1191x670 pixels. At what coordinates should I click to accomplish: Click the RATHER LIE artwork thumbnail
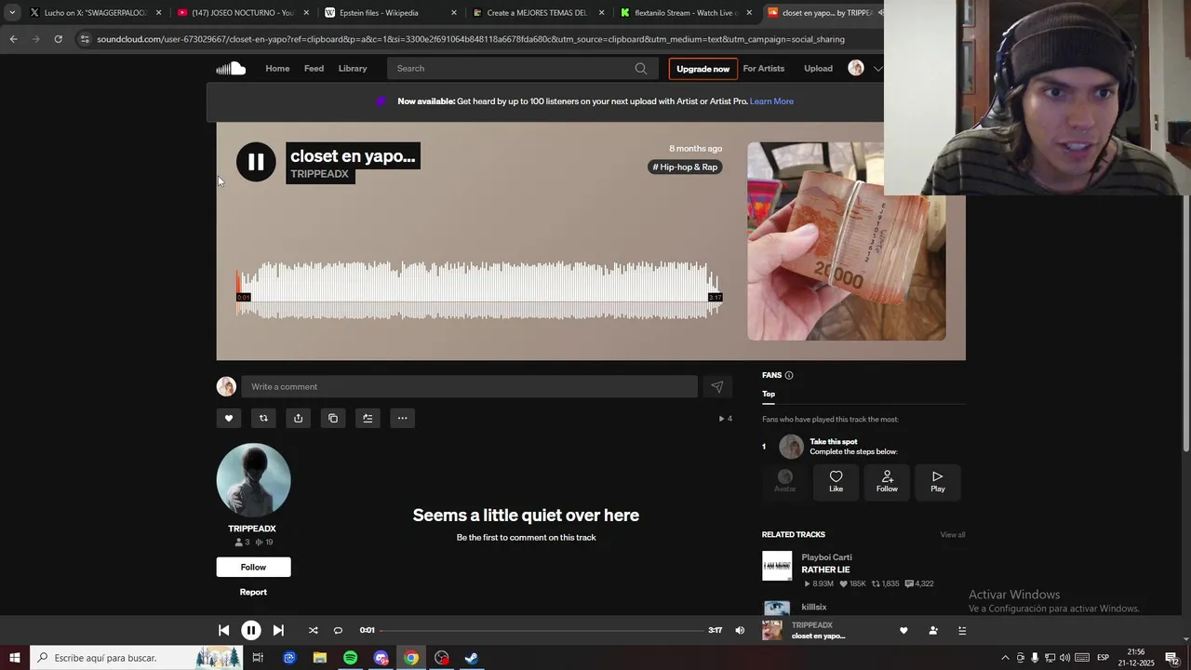click(777, 566)
